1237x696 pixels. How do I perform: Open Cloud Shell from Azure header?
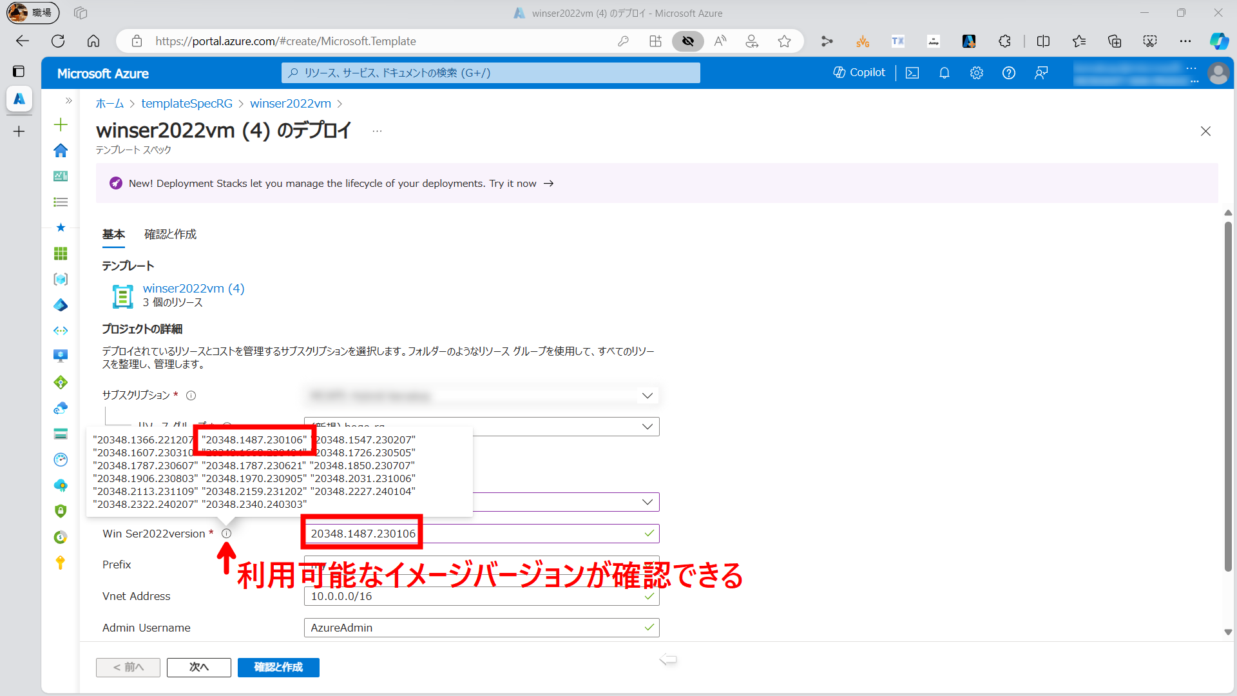click(912, 73)
